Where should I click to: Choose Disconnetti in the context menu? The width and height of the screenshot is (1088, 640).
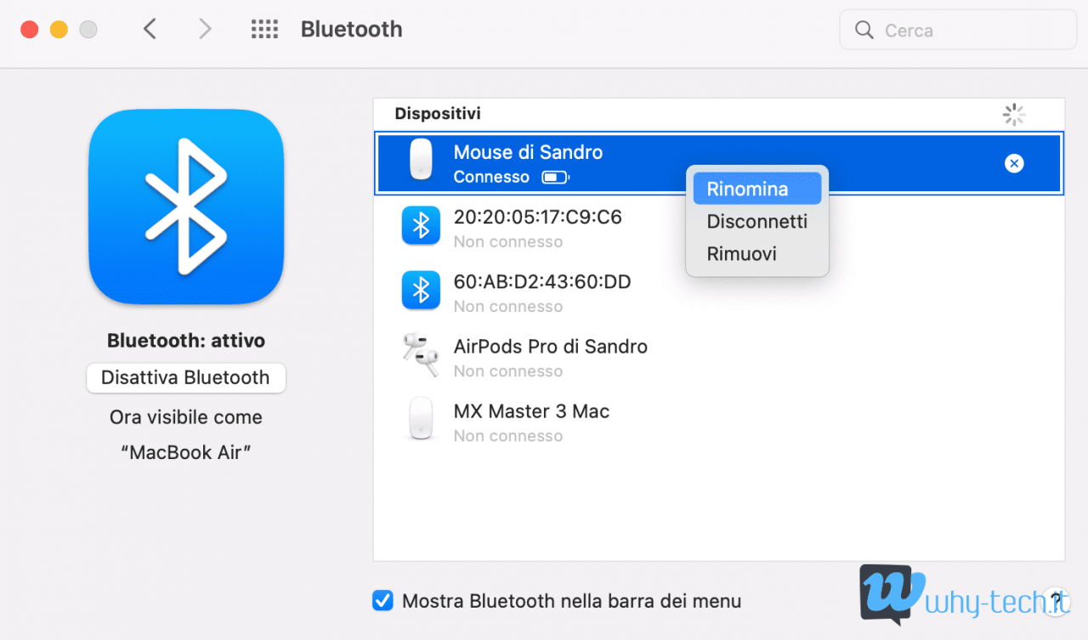[x=757, y=221]
